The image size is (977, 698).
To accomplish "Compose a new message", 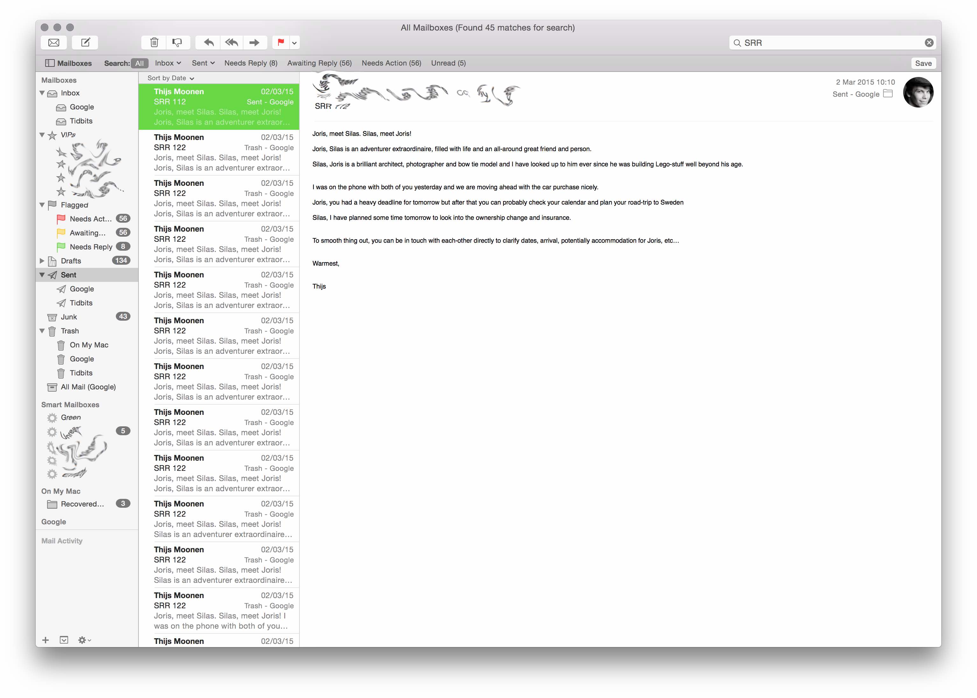I will click(x=86, y=43).
